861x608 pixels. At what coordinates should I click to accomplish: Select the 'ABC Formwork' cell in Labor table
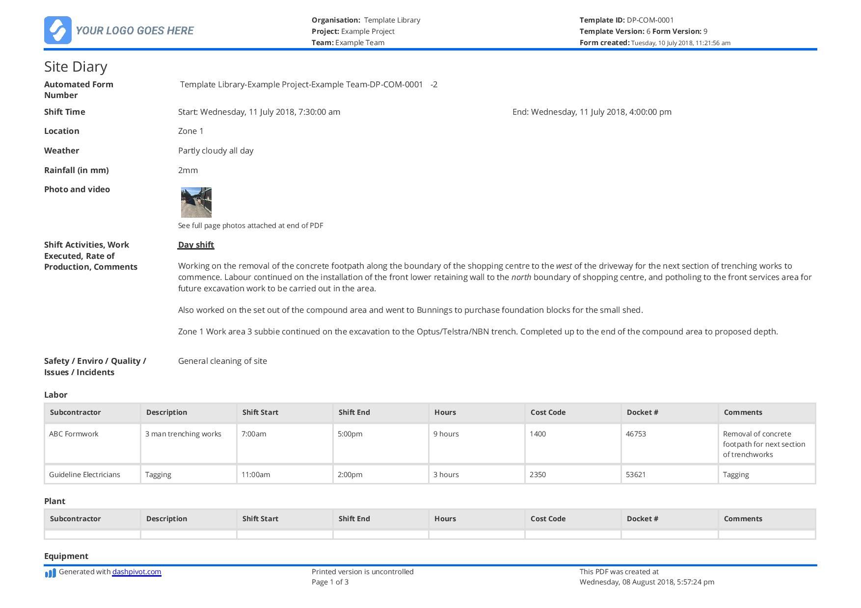(92, 443)
